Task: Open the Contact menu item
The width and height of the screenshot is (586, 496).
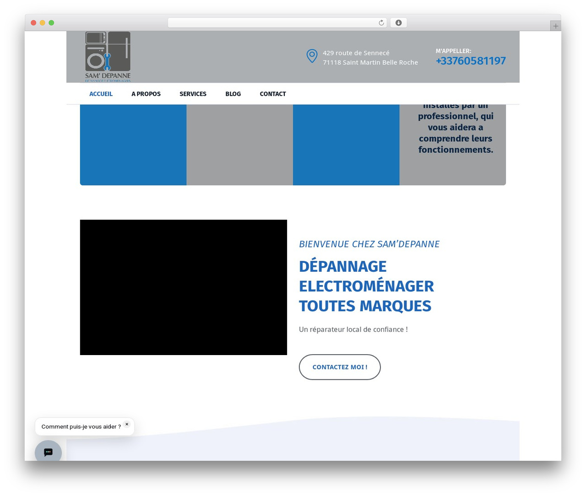Action: 273,94
